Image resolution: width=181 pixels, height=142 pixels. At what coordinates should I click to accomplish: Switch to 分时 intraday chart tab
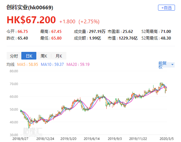tap(14, 56)
